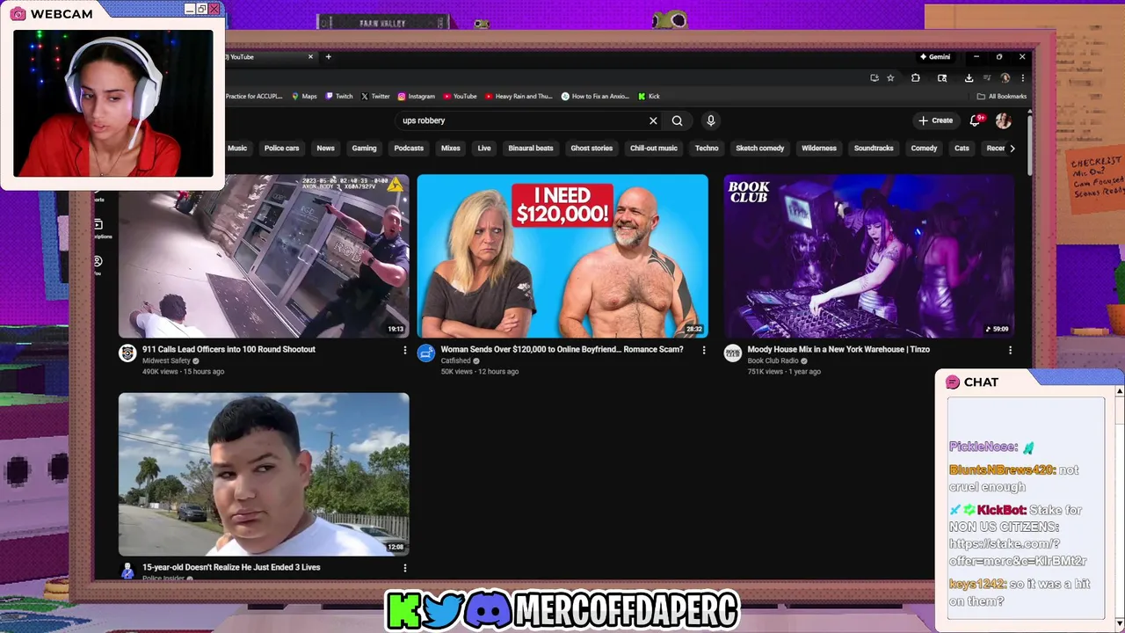Click Book Club Radio channel avatar

(732, 353)
